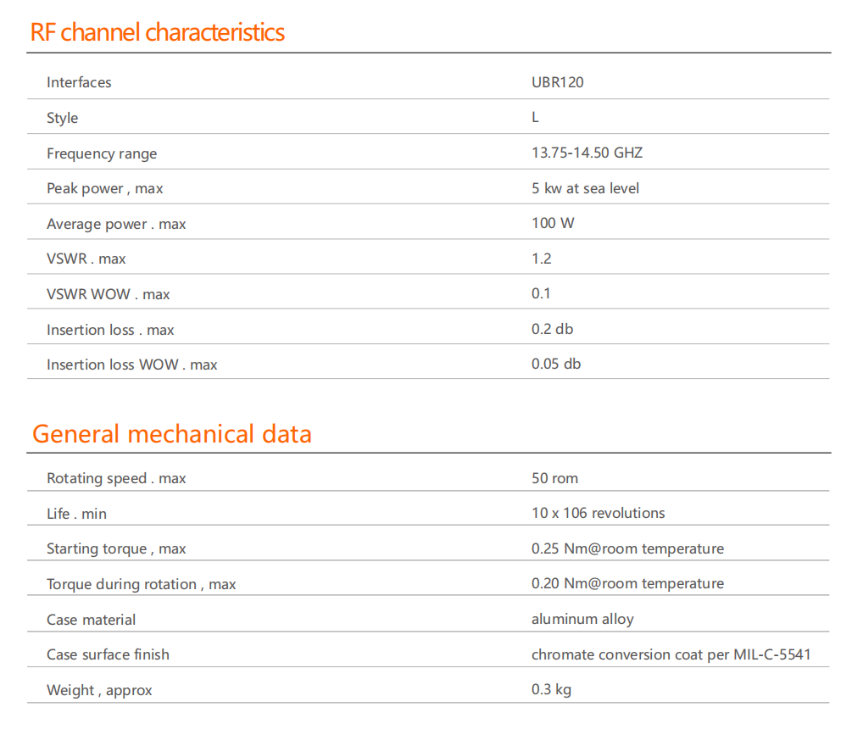Click the 'Peak power , max' label

[105, 188]
